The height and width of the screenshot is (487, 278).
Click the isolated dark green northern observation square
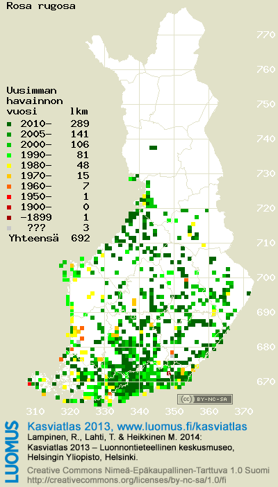(153, 148)
